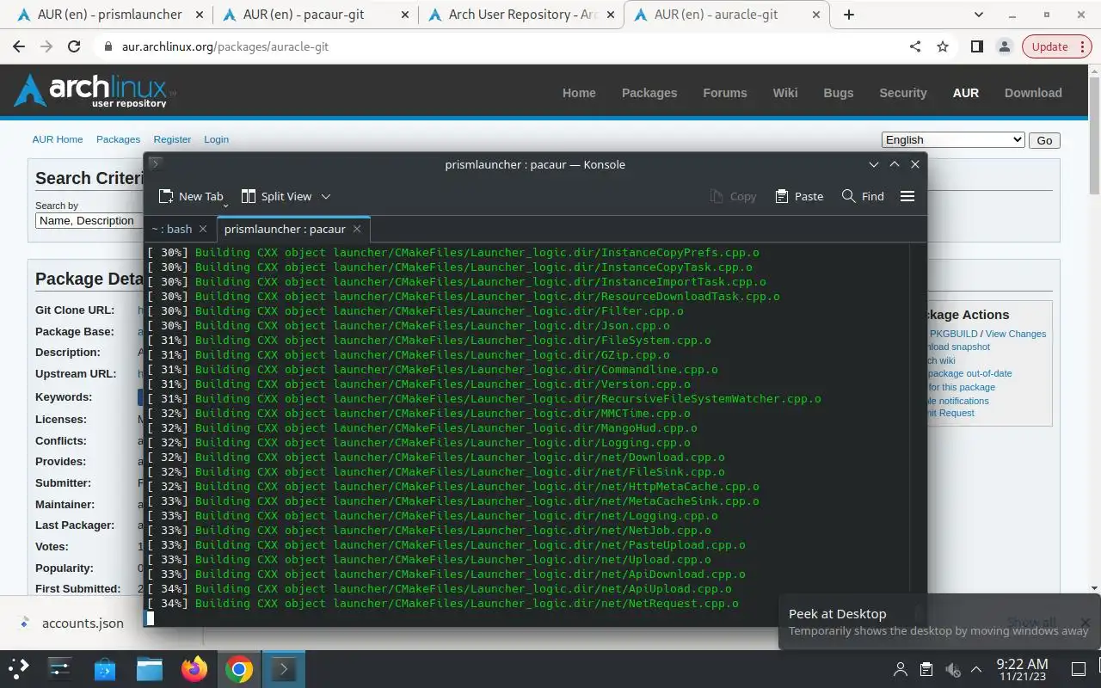The height and width of the screenshot is (688, 1101).
Task: Click the Chrome address bar URL
Action: tap(225, 46)
